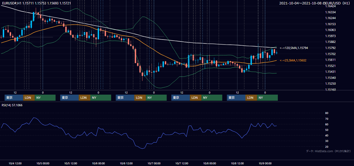Select the 10/5 12:00 time axis label
354x166 pixels.
click(71, 164)
